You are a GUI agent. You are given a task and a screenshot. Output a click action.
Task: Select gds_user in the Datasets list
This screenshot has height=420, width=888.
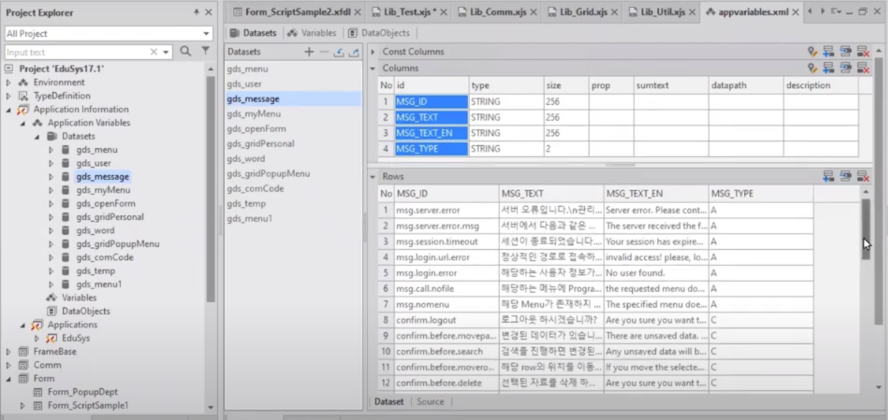tap(293, 84)
